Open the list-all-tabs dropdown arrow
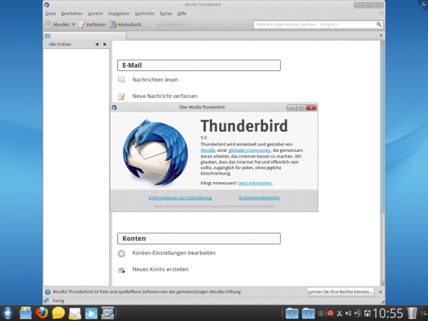 click(x=381, y=36)
